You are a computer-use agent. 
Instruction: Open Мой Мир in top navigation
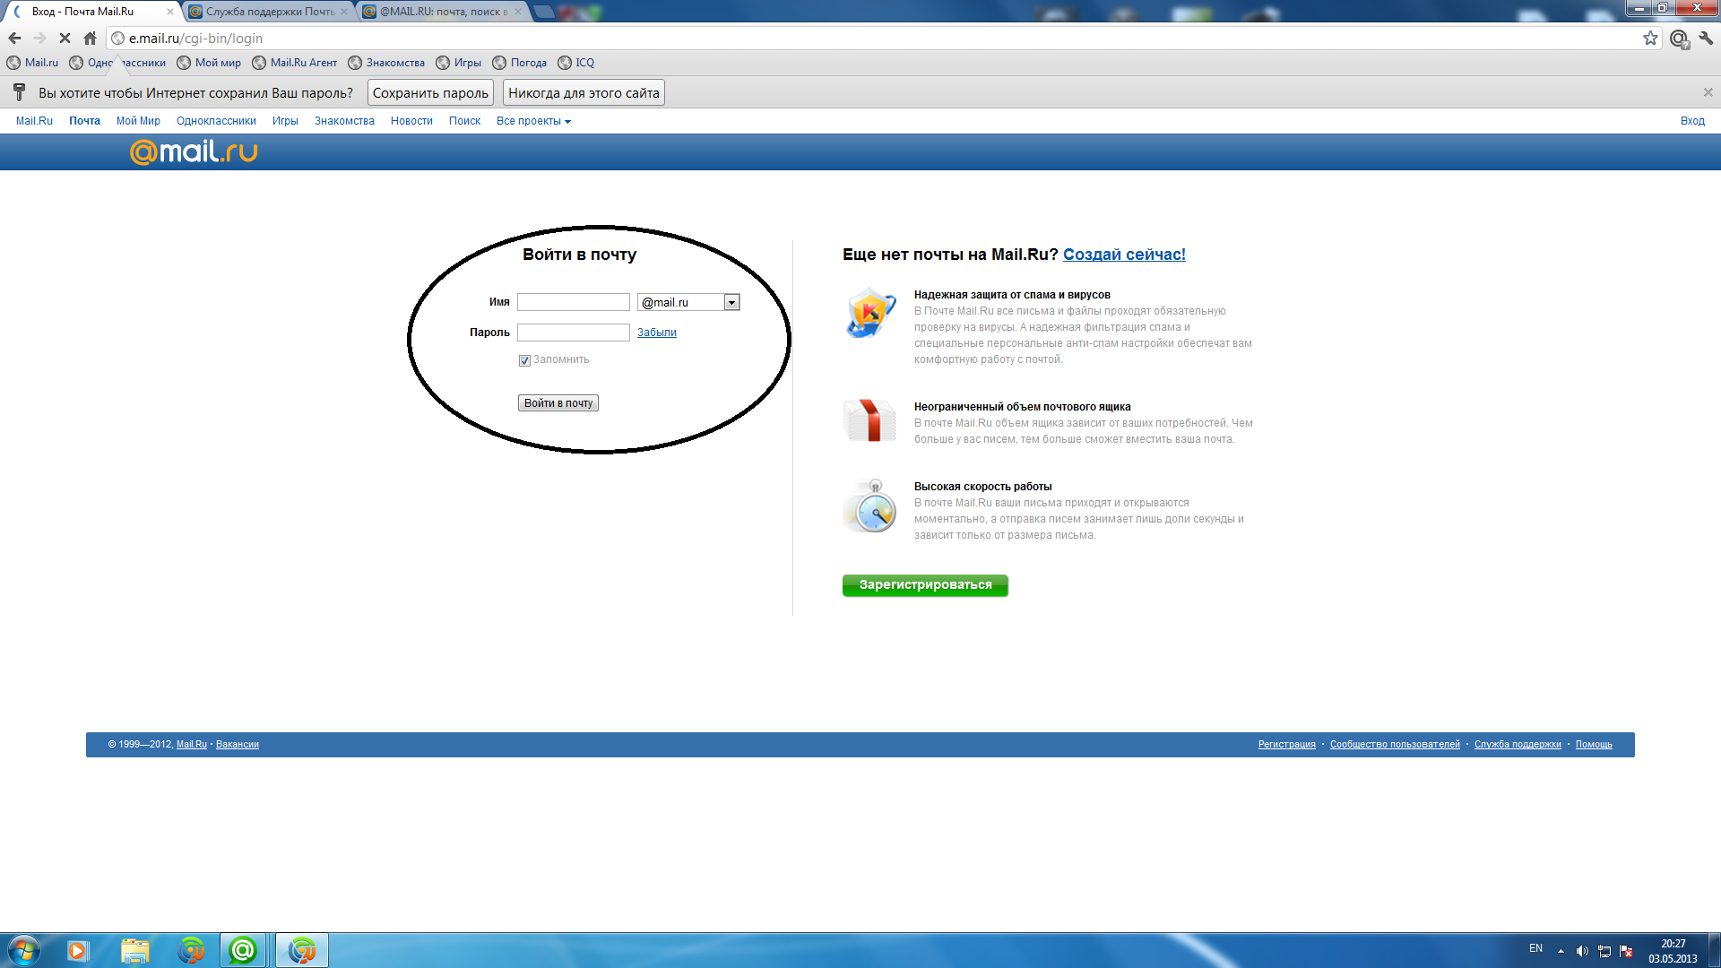[138, 121]
